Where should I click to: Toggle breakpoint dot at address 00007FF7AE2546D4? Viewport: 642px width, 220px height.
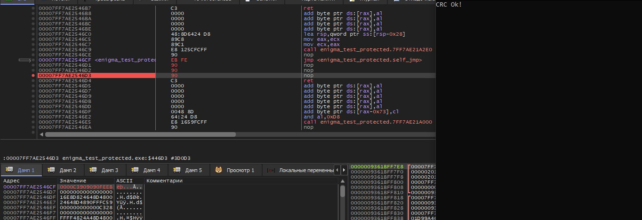pos(32,80)
